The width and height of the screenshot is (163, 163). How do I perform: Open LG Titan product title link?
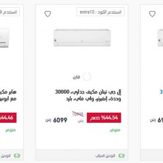[88, 95]
